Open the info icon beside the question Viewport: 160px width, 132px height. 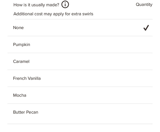(65, 4)
